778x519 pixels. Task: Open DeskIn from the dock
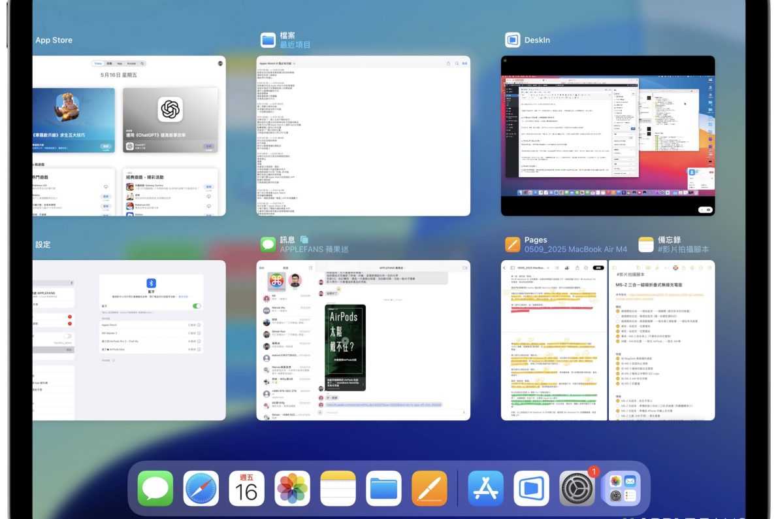[x=531, y=488]
